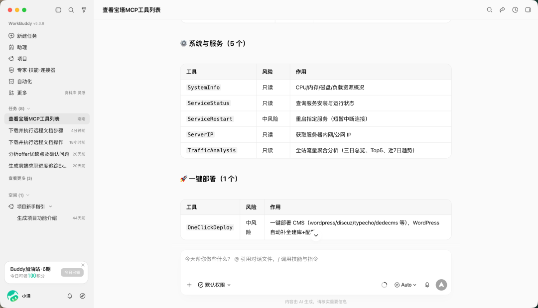Expand the 项目新手指引 chevron

pyautogui.click(x=50, y=206)
